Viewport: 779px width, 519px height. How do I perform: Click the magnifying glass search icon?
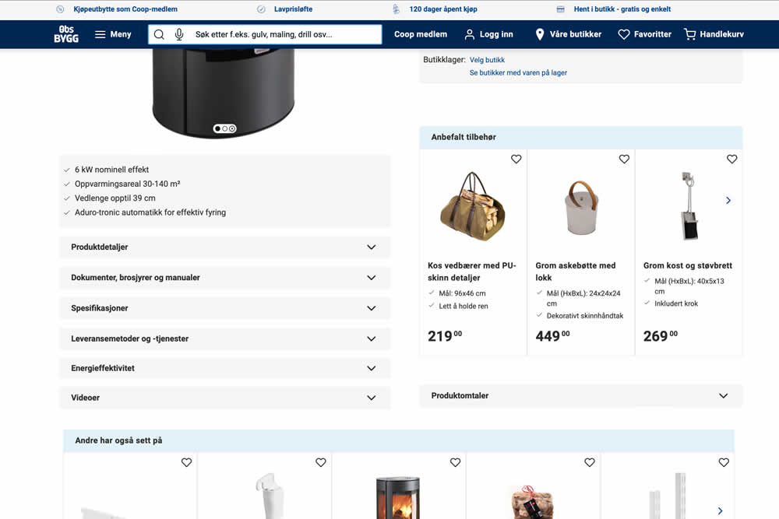click(x=159, y=34)
